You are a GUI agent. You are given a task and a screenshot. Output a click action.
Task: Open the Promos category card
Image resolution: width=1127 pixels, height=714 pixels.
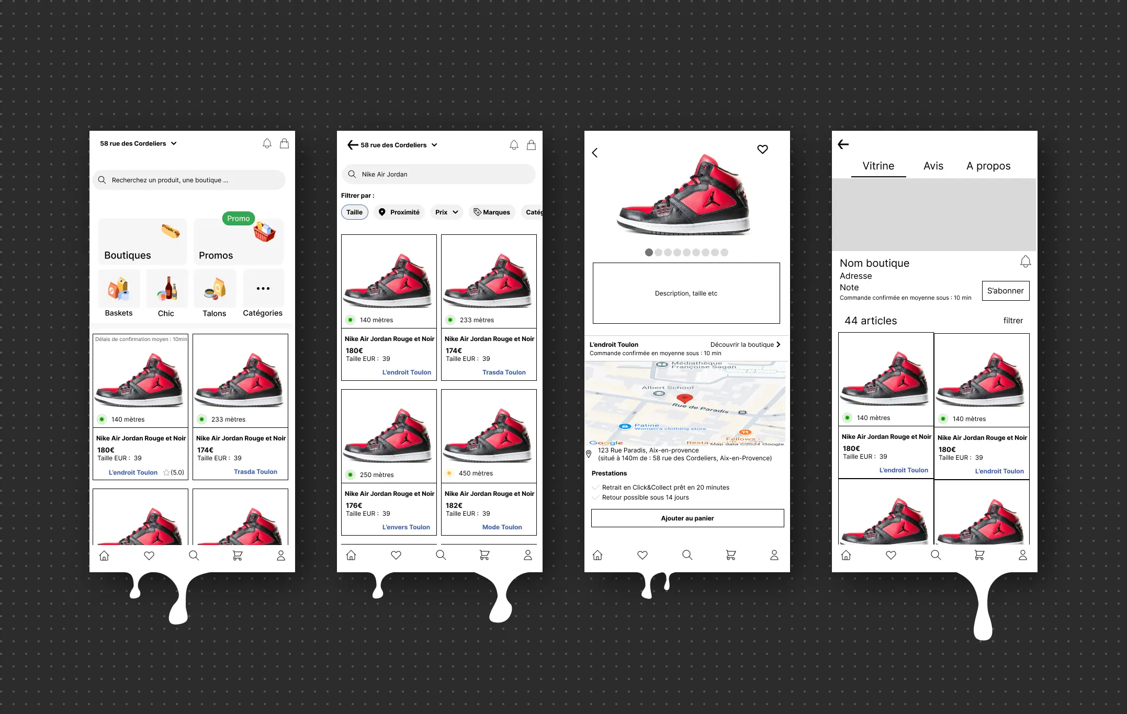coord(238,241)
